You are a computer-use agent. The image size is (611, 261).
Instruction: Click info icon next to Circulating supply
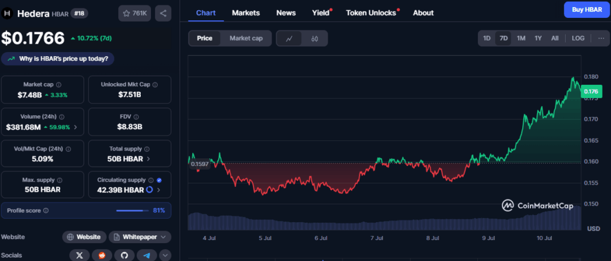[151, 180]
